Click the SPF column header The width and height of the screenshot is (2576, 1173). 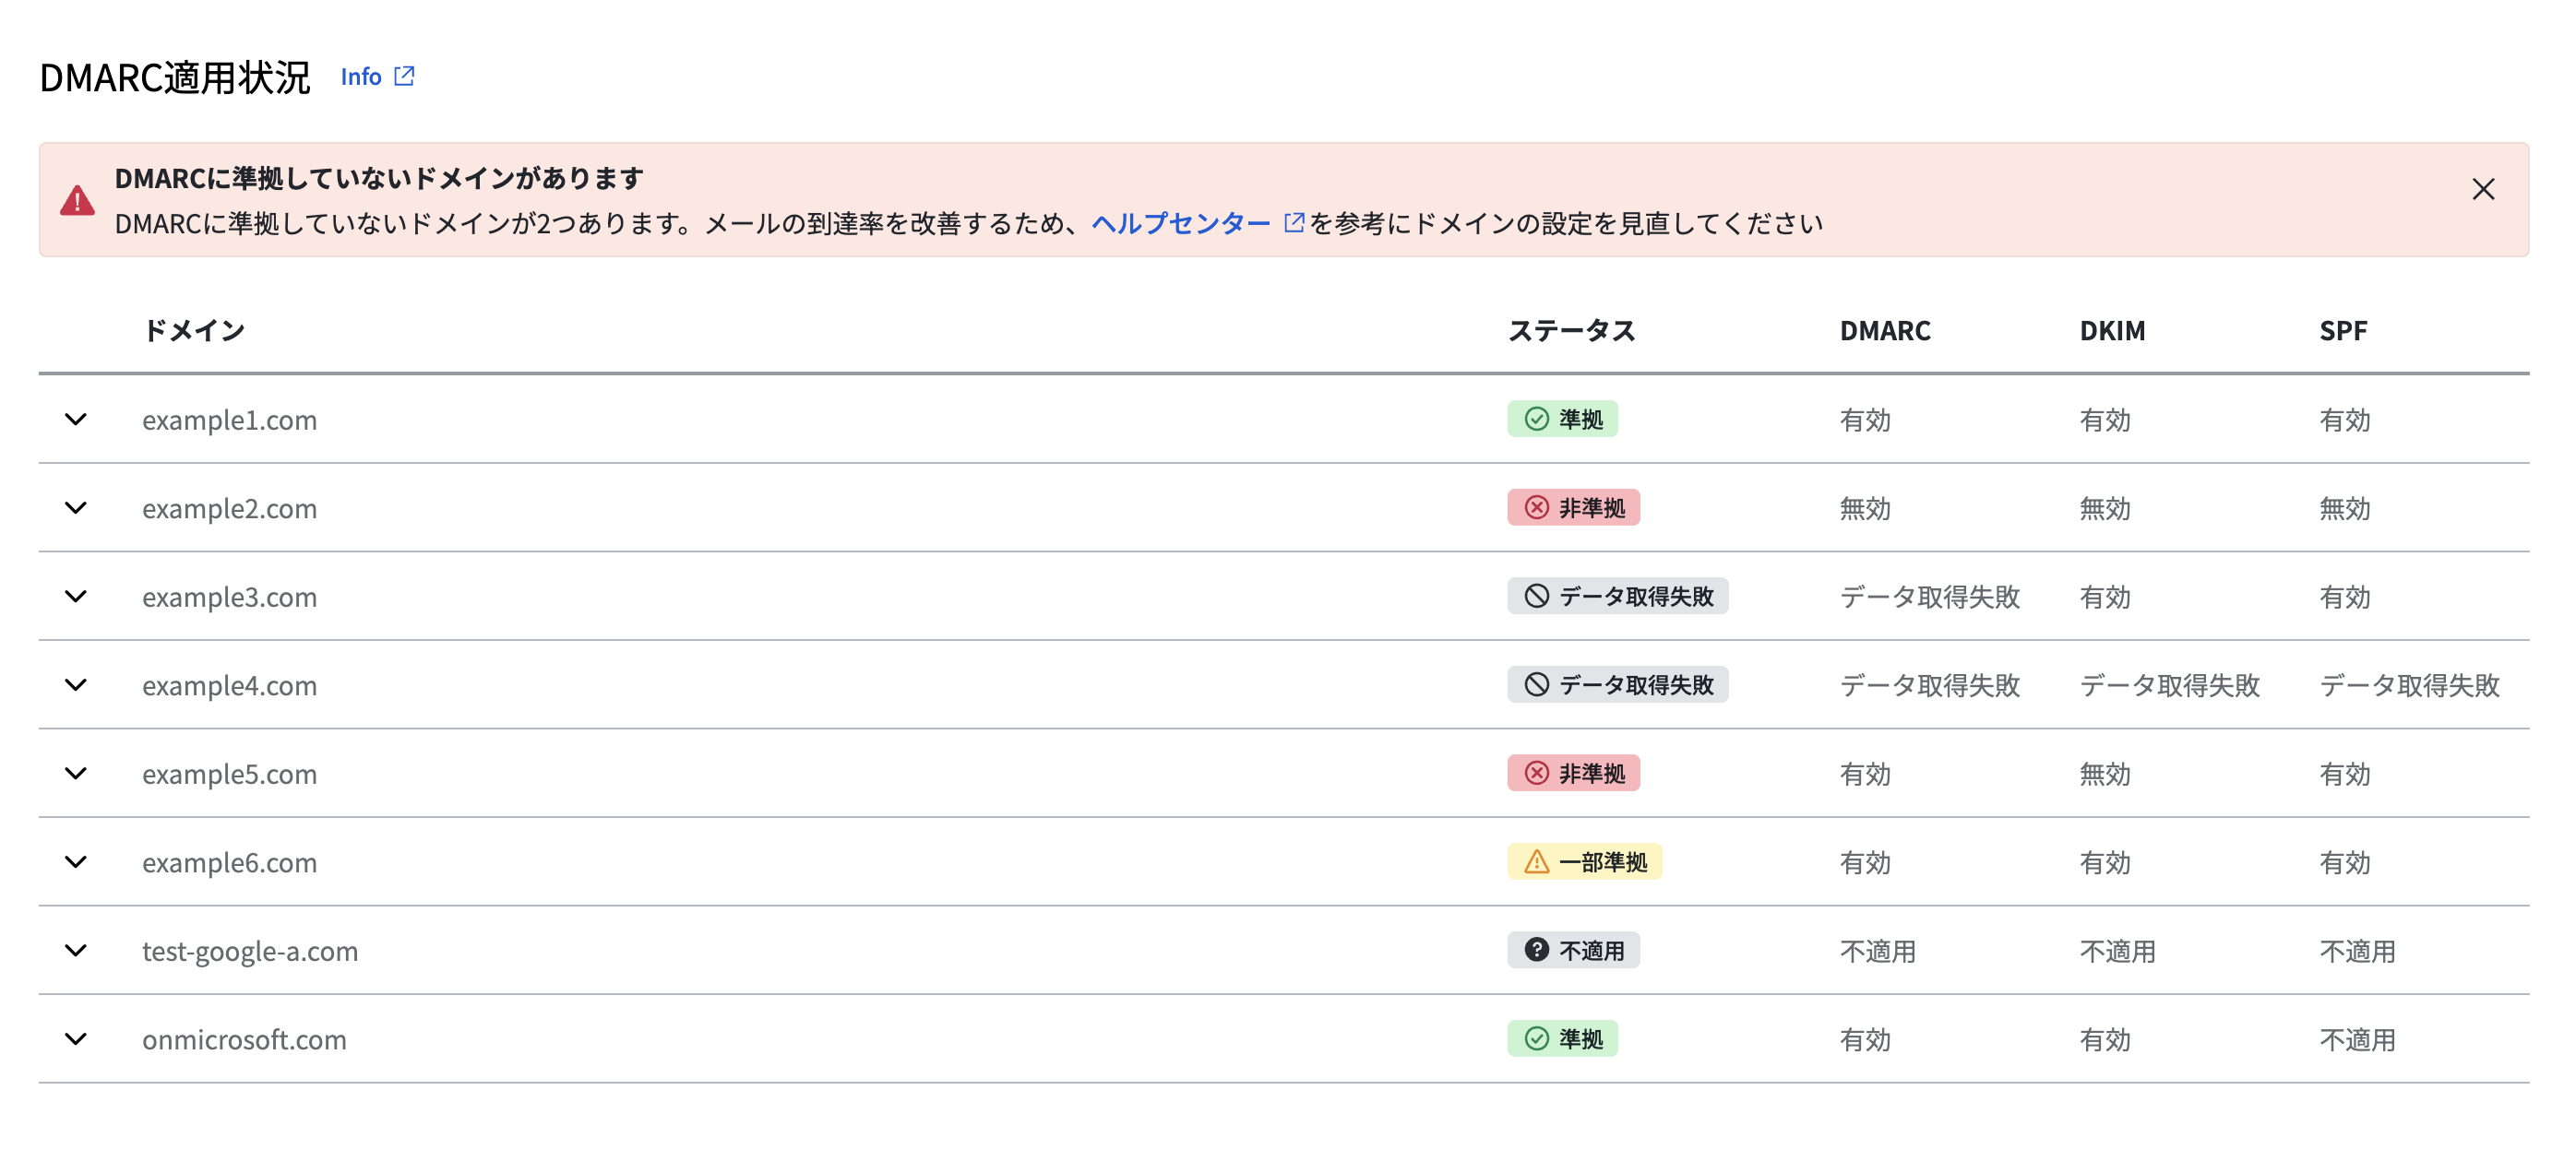click(x=2343, y=331)
